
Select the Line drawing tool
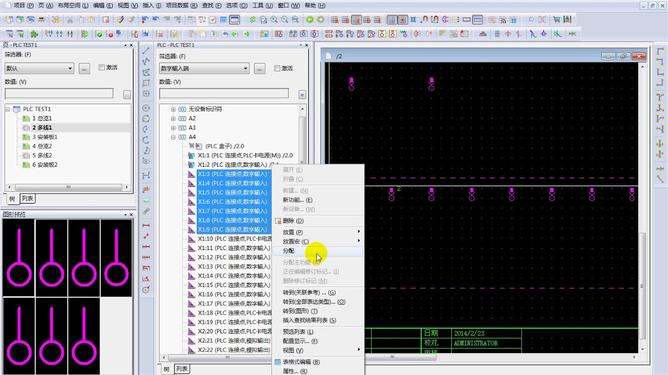(x=146, y=51)
